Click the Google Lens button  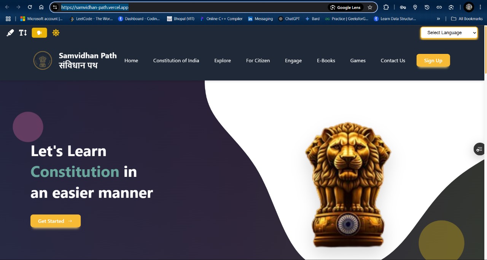(346, 7)
